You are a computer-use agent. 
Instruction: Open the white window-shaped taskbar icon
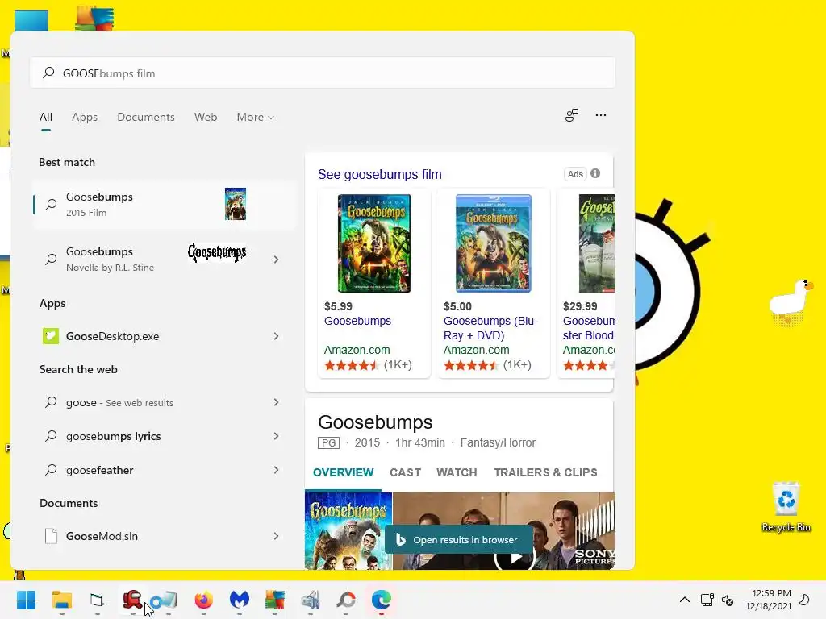[97, 600]
